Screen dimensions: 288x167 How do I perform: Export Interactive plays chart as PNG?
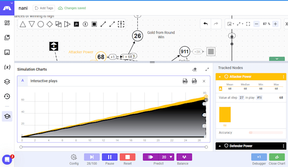[x=194, y=81]
